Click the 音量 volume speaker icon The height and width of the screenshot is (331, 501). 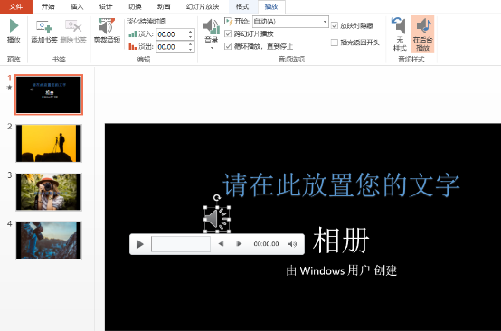coord(212,26)
